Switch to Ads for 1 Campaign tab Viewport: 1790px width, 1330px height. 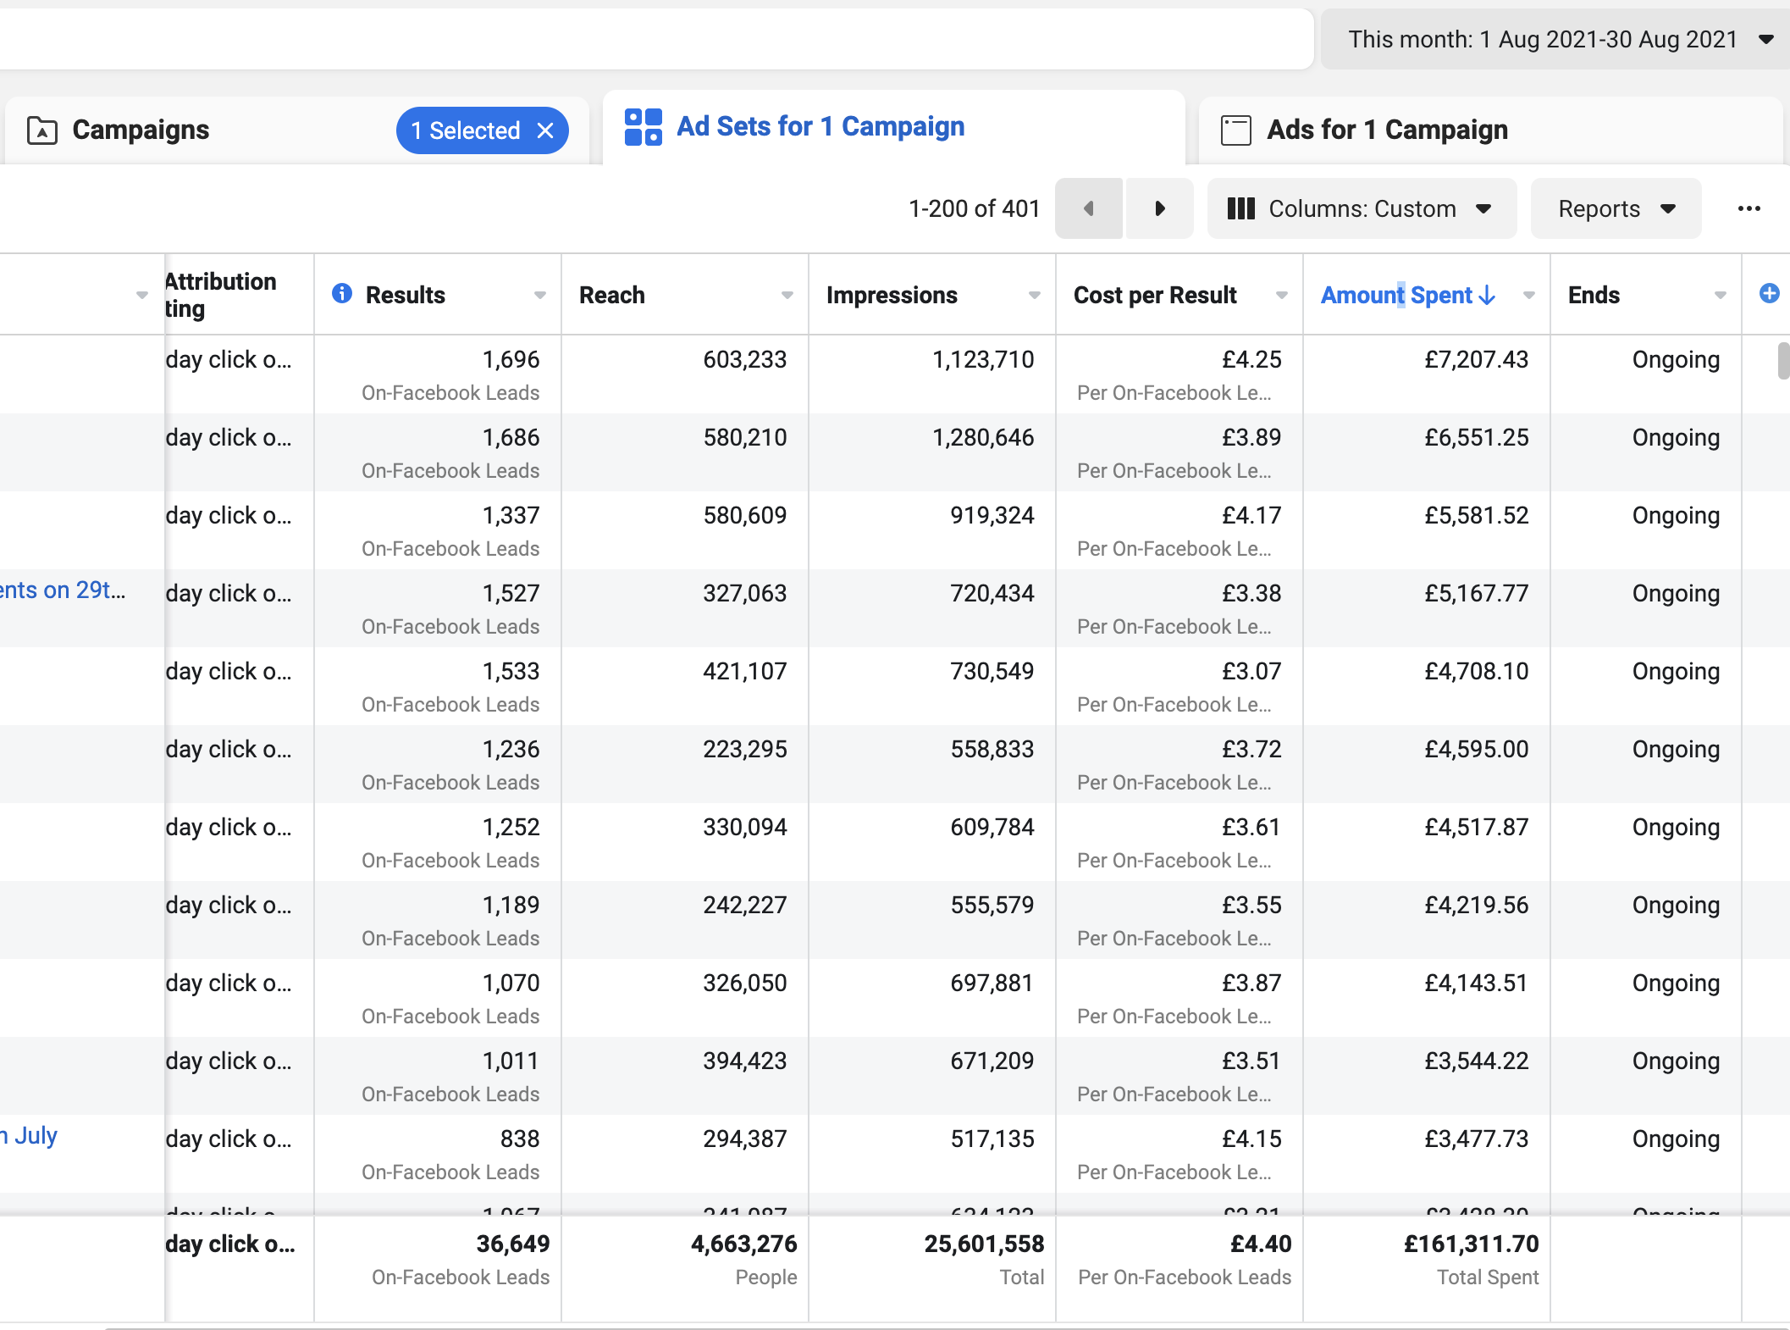point(1387,130)
